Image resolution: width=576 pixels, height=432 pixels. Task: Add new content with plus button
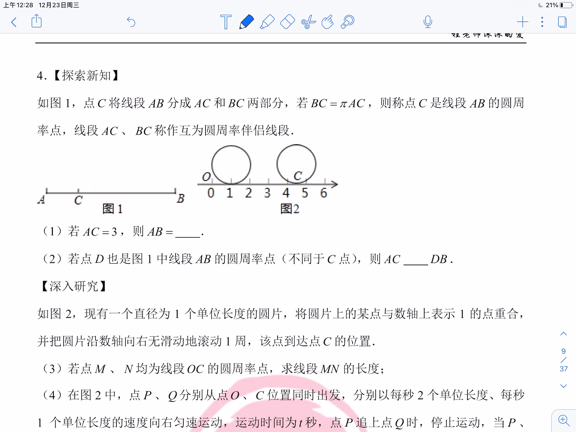pos(523,22)
